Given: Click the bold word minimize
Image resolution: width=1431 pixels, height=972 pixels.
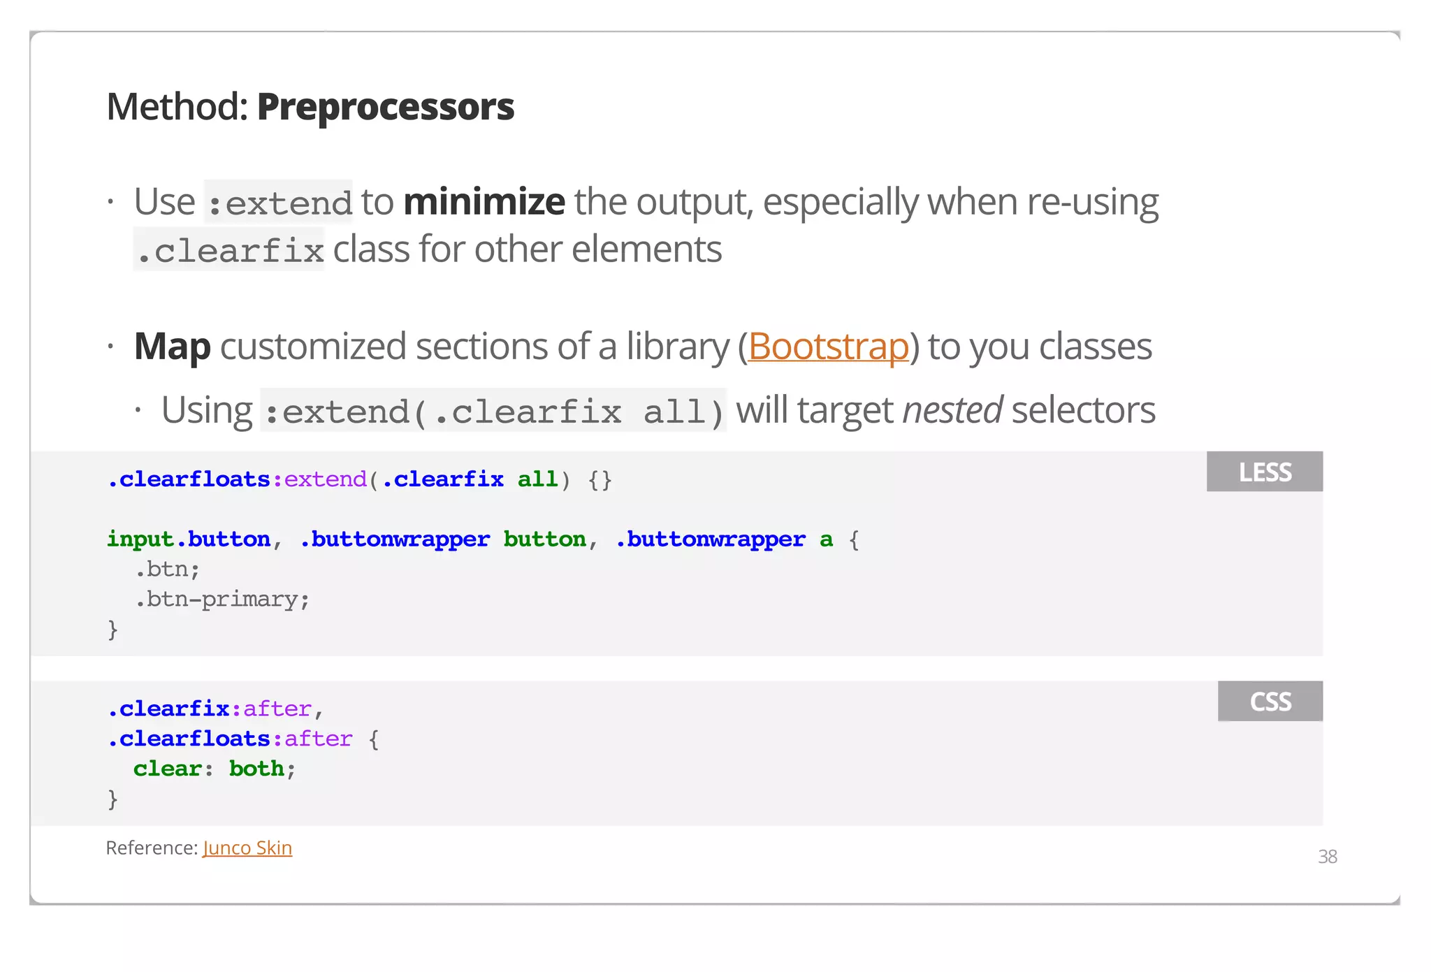Looking at the screenshot, I should pos(484,202).
